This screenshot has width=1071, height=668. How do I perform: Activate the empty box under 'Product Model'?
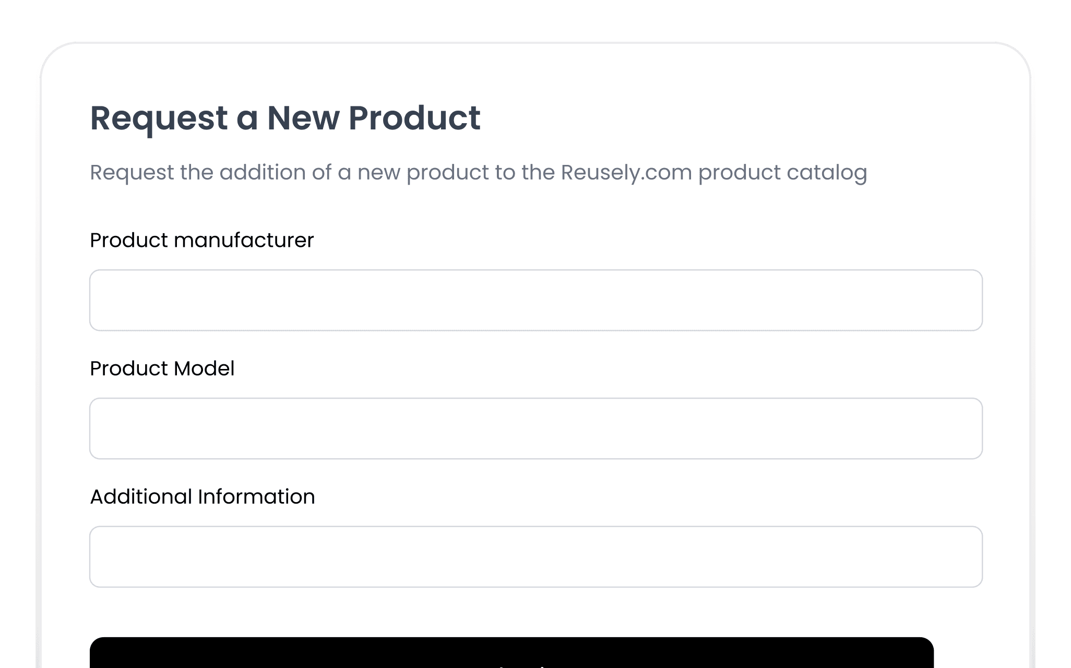[x=536, y=428]
